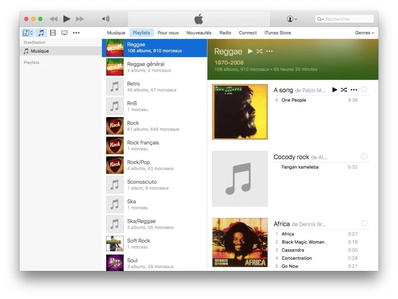Select the Reggae général genre
This screenshot has height=299, width=398.
point(155,67)
